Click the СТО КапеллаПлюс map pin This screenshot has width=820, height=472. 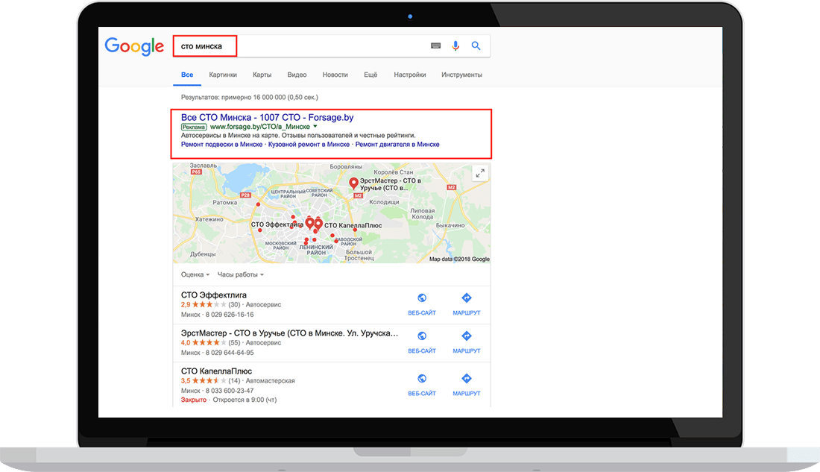[318, 224]
